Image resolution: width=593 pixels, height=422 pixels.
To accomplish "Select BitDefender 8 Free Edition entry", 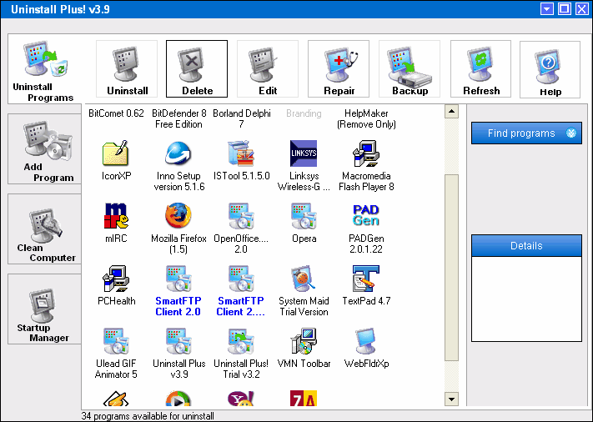I will tap(178, 118).
